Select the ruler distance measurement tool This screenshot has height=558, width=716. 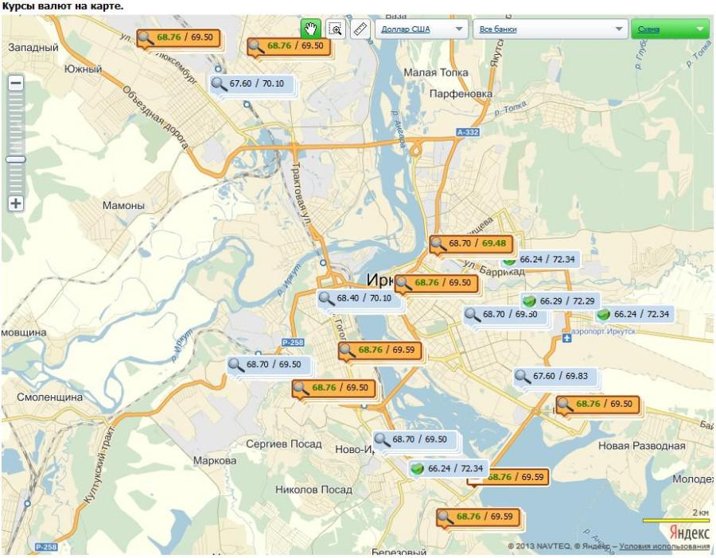click(360, 29)
